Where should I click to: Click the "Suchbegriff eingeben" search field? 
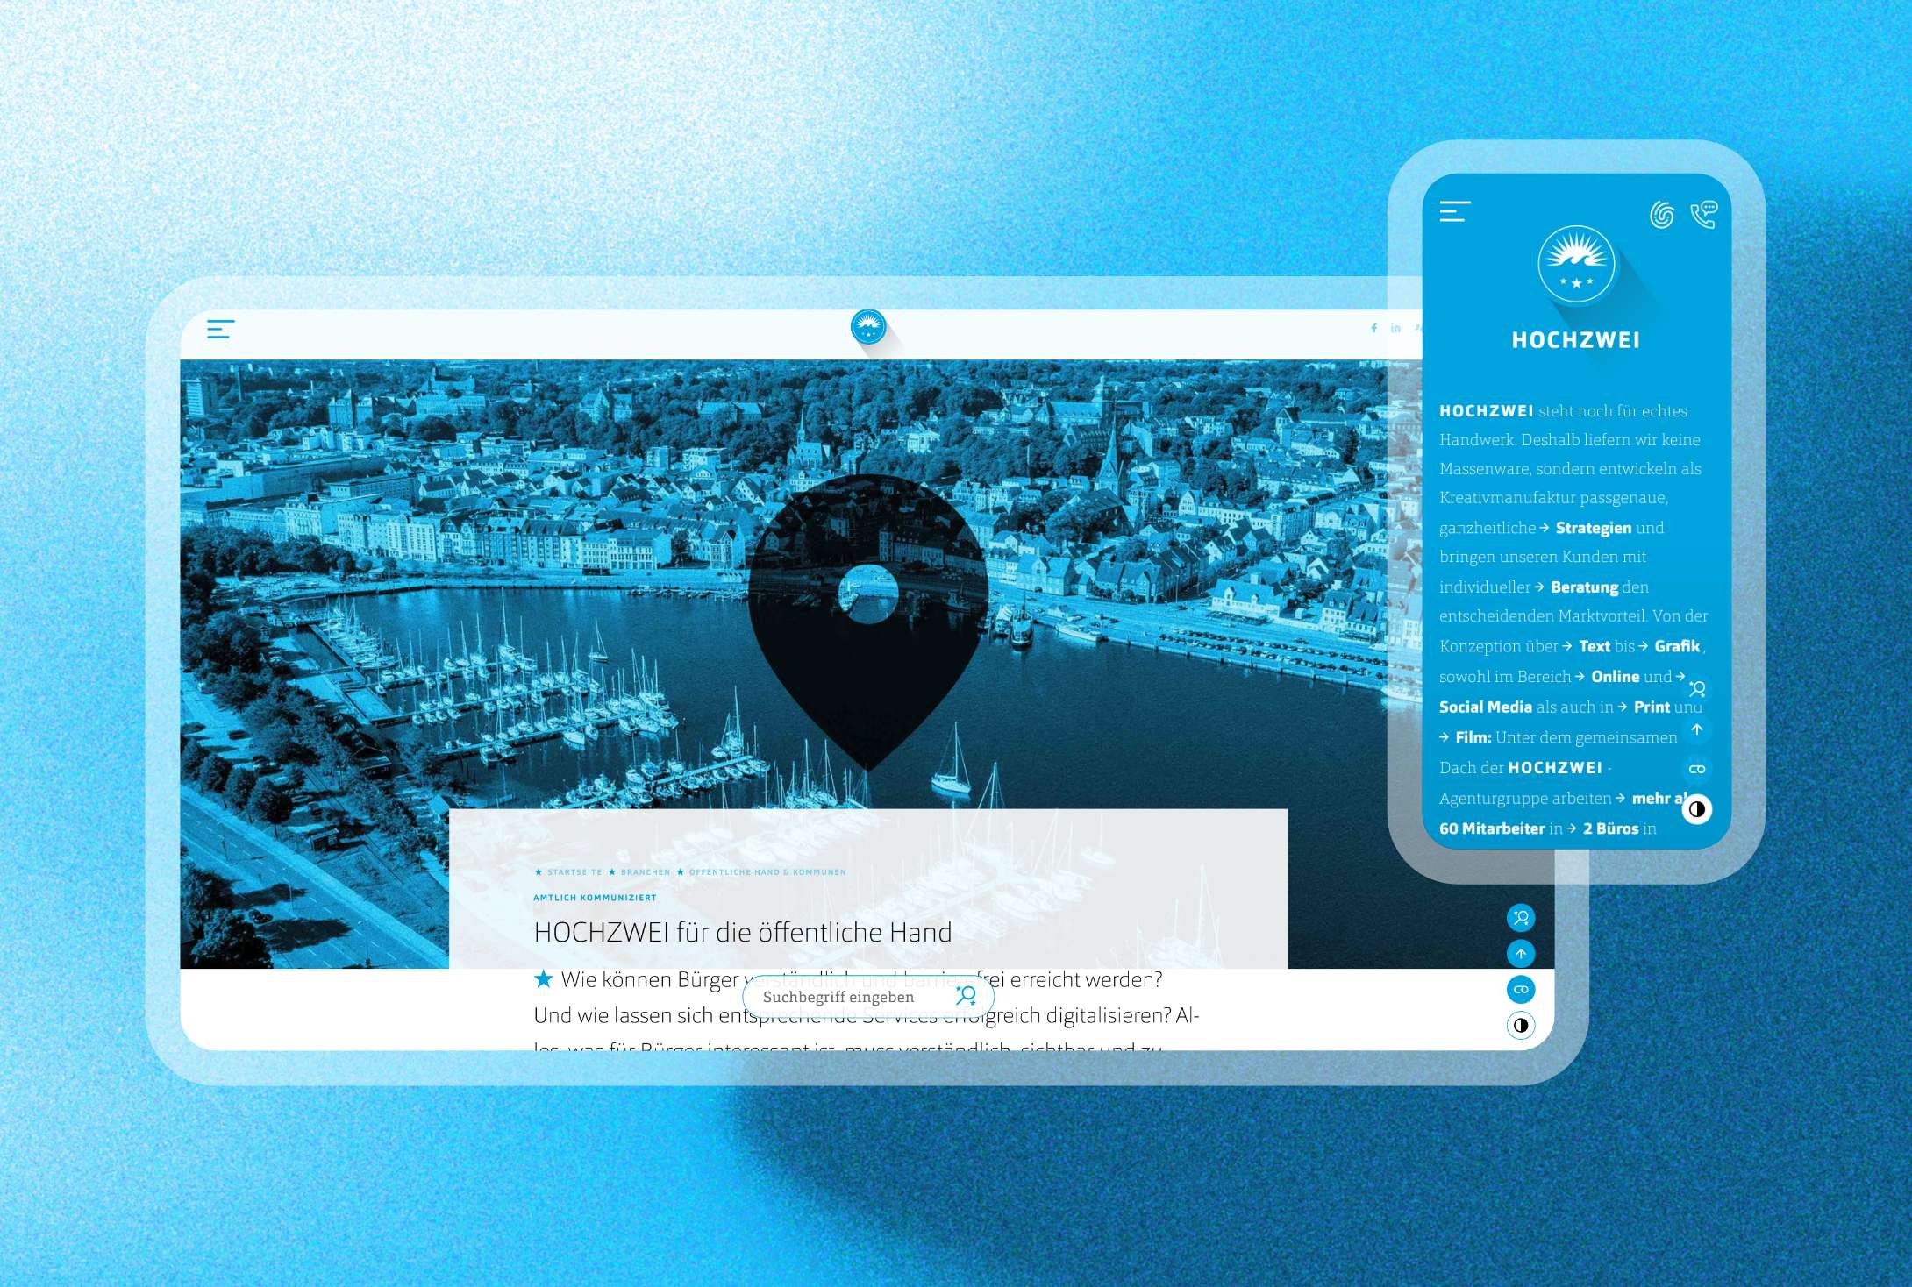(868, 997)
